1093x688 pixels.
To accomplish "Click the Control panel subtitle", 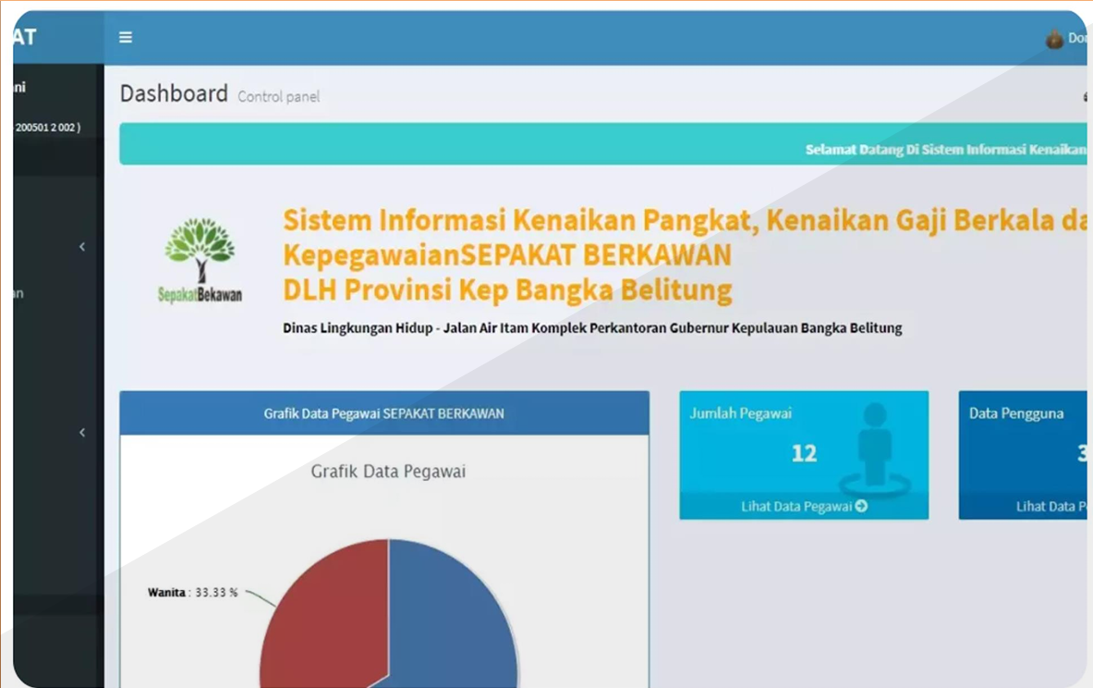I will pyautogui.click(x=279, y=96).
